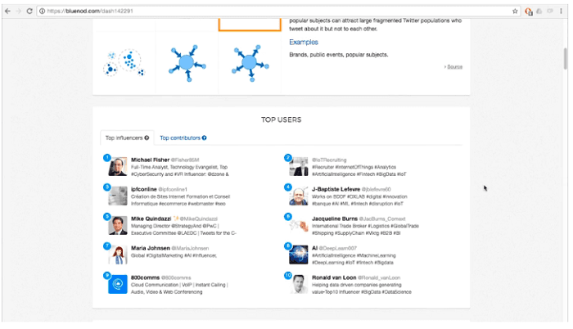Open the 800comms profile name
The width and height of the screenshot is (573, 329).
click(145, 277)
